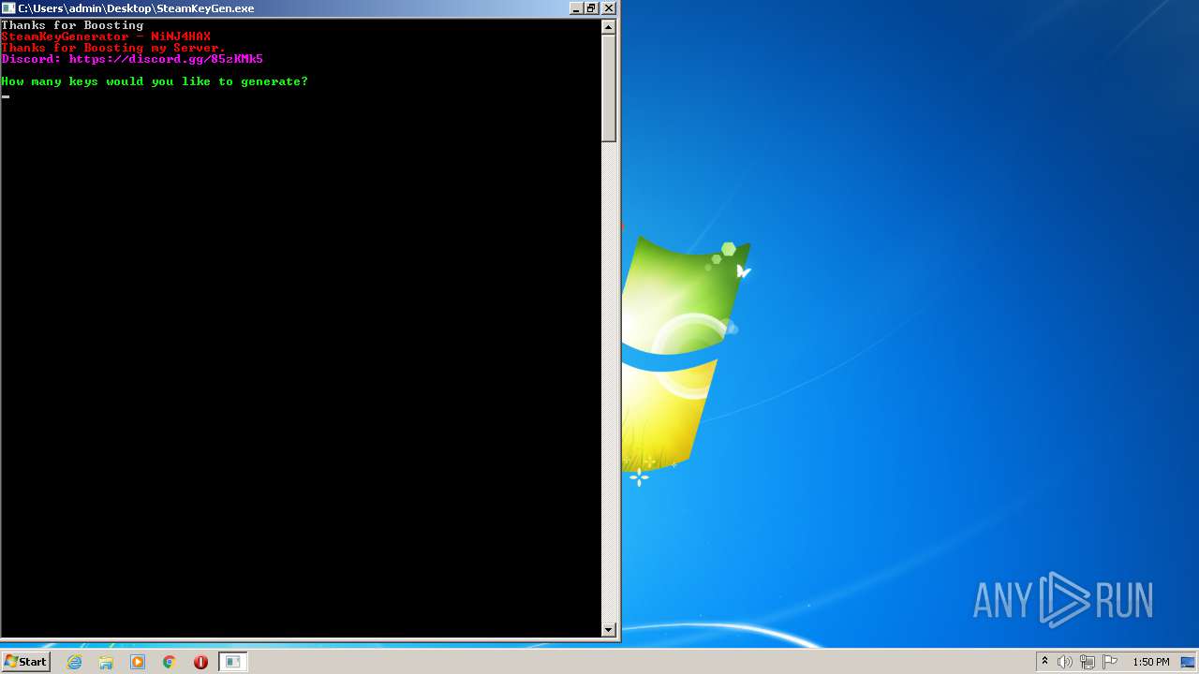Viewport: 1199px width, 674px height.
Task: Minimize the SteamKeyGen console window
Action: [576, 7]
